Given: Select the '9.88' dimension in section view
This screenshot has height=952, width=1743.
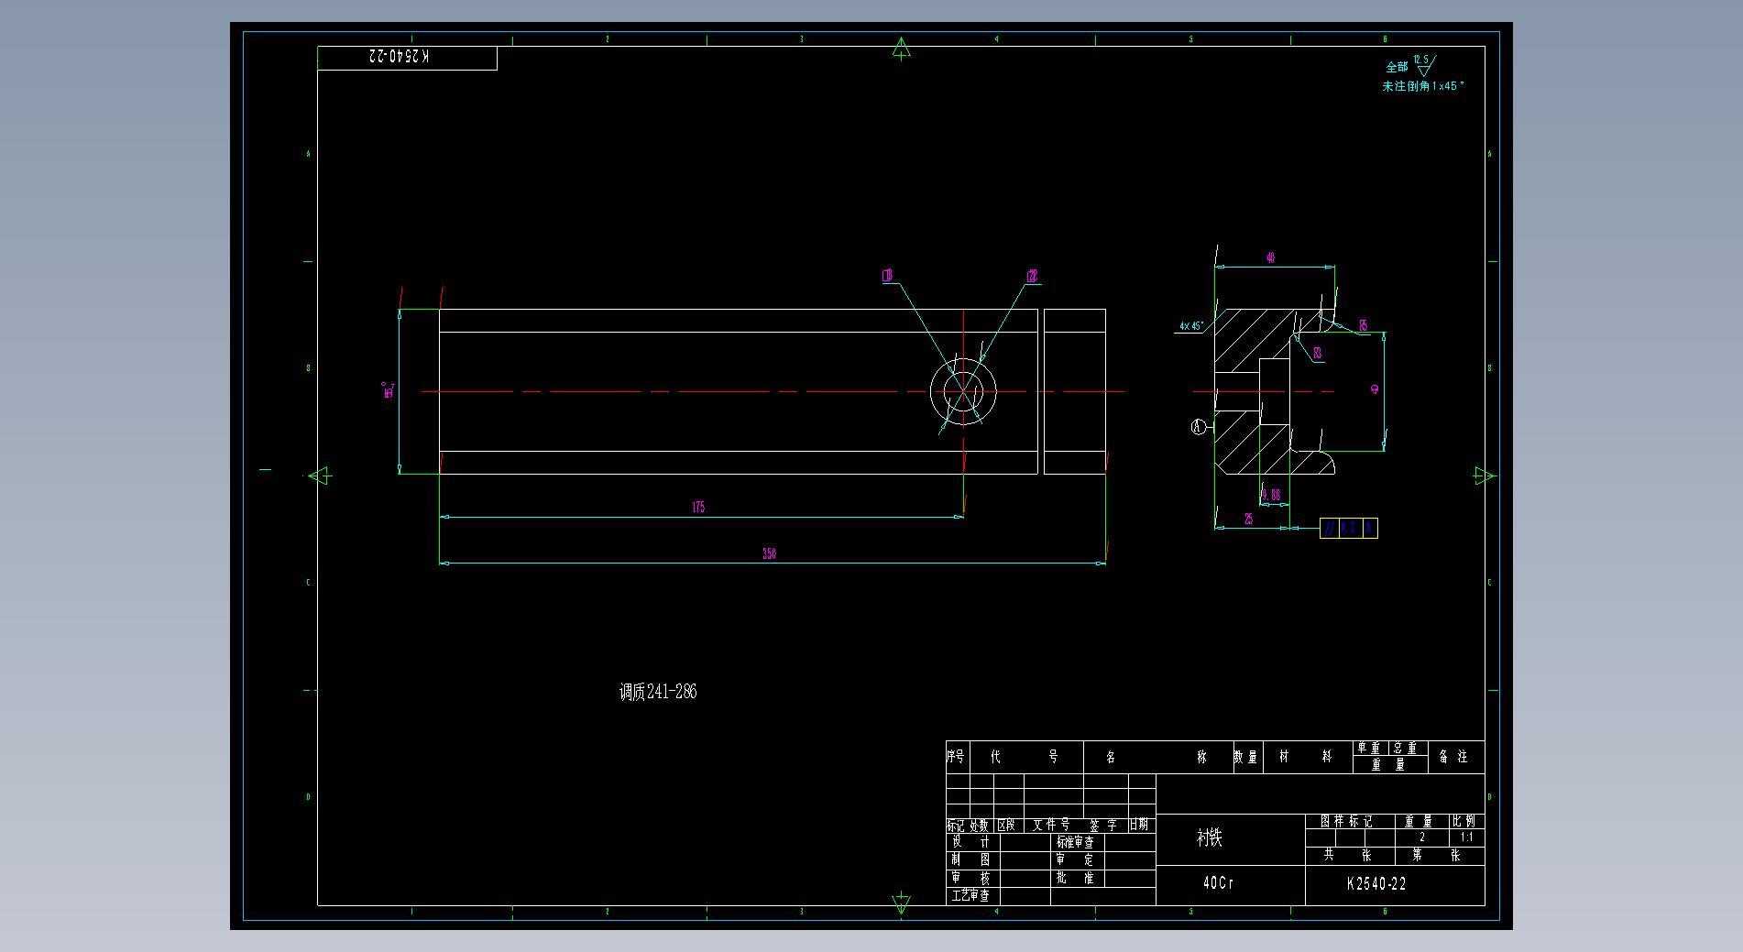Looking at the screenshot, I should pos(1271,496).
